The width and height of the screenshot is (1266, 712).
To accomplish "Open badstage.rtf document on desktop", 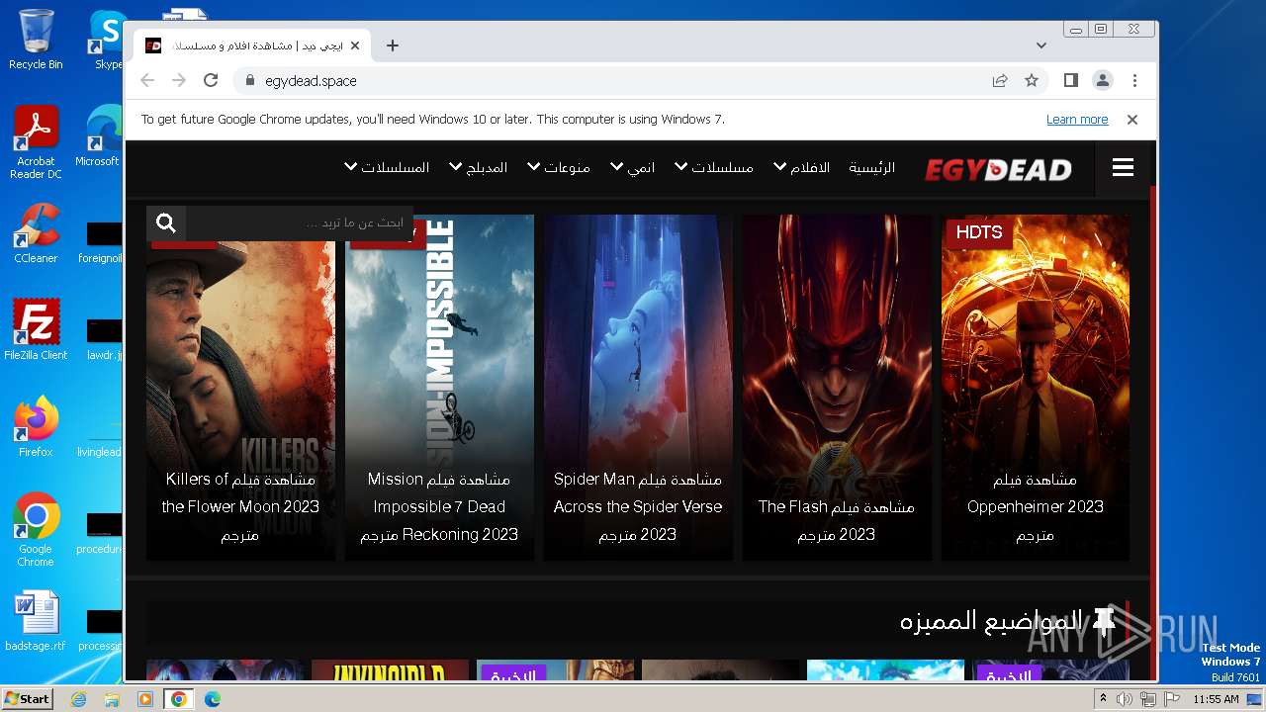I will pyautogui.click(x=36, y=621).
